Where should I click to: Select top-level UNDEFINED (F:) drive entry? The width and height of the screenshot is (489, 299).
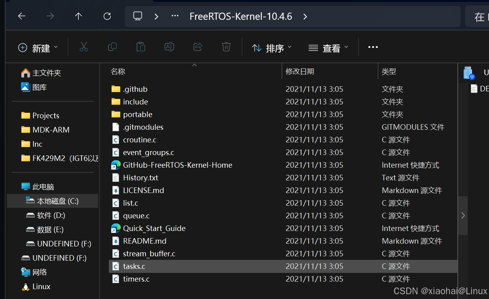point(54,258)
